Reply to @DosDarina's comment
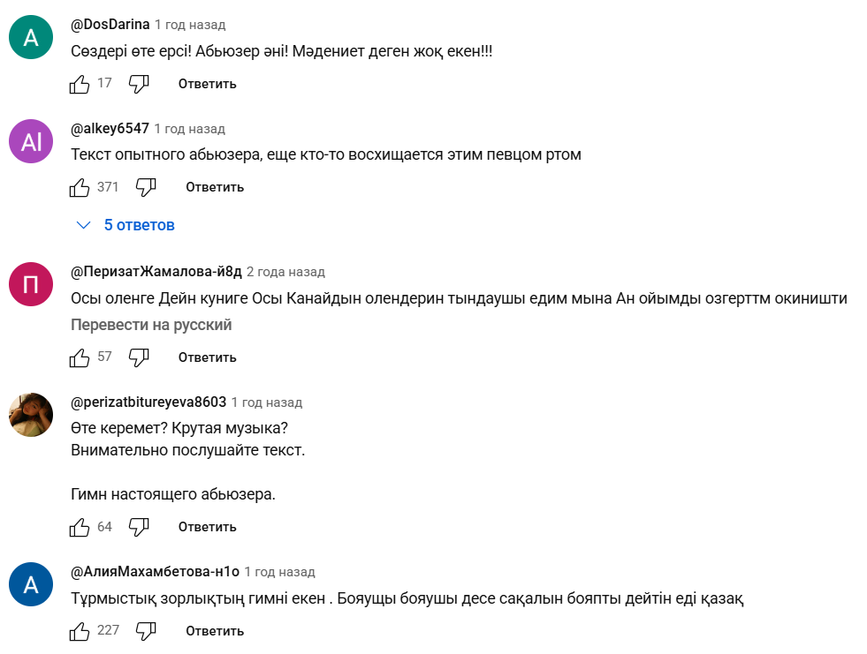867x654 pixels. (x=207, y=84)
